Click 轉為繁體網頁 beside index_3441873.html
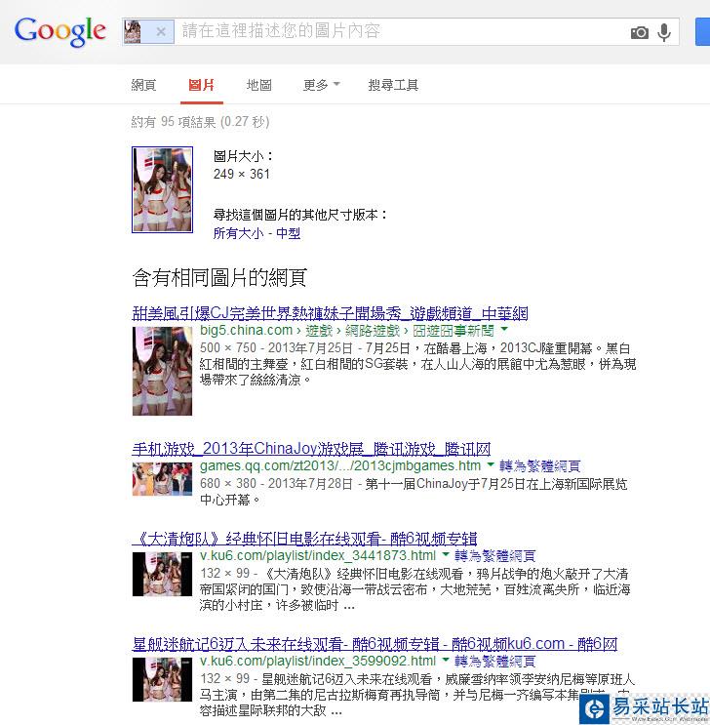Screen dimensions: 710x725 click(494, 556)
